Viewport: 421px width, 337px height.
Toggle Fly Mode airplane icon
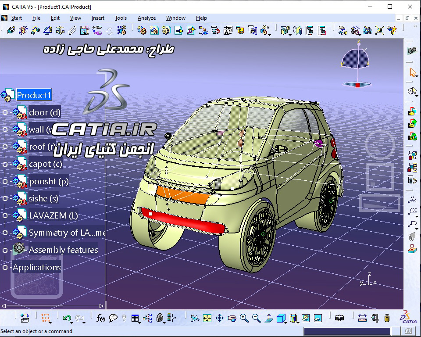pyautogui.click(x=195, y=319)
